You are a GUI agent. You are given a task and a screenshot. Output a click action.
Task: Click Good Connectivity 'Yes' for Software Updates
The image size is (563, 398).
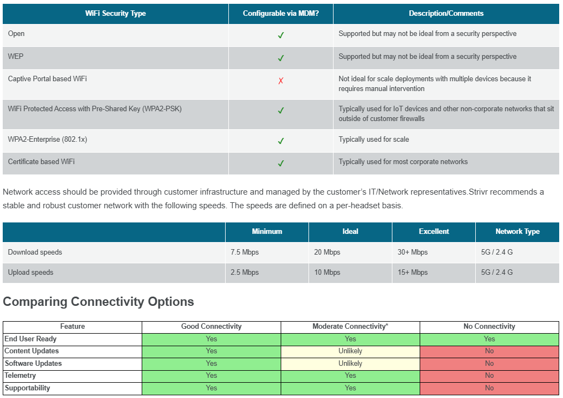(211, 364)
